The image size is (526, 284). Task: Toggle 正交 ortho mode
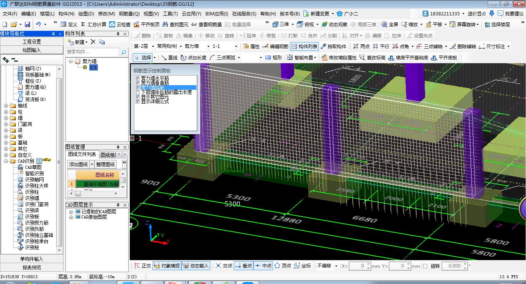coord(142,266)
